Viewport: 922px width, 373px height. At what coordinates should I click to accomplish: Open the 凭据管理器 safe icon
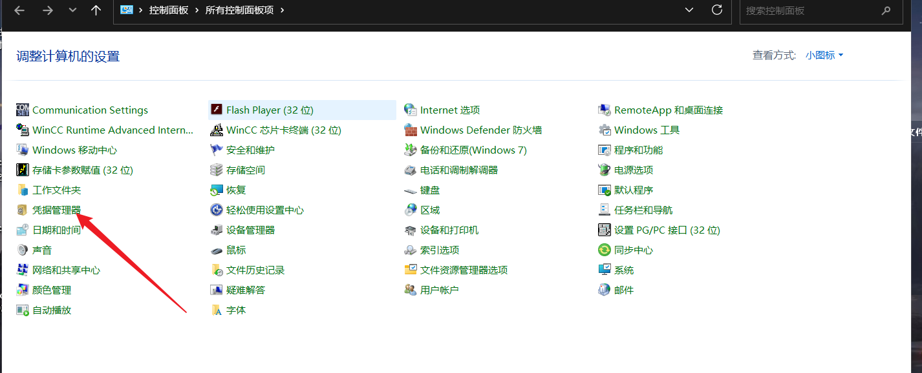[23, 210]
